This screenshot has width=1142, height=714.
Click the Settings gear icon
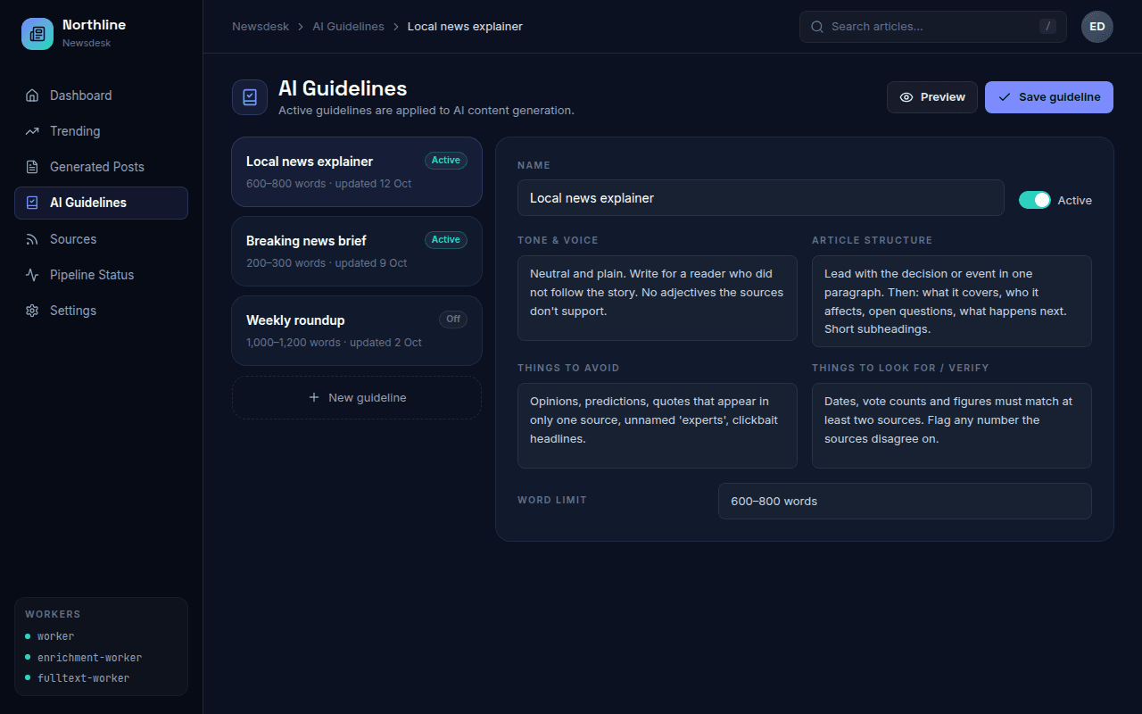32,311
